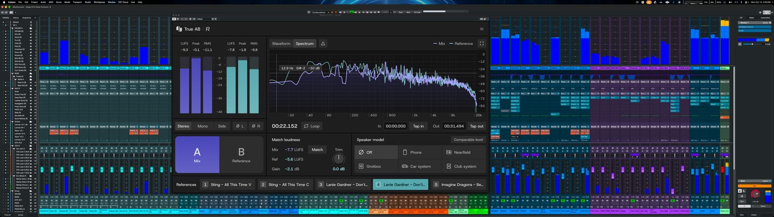This screenshot has height=217, width=774.
Task: Toggle the delta difference triangle icon
Action: [x=323, y=43]
